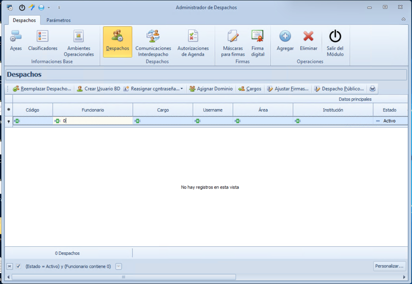Remove the current filter with the X button

10,266
